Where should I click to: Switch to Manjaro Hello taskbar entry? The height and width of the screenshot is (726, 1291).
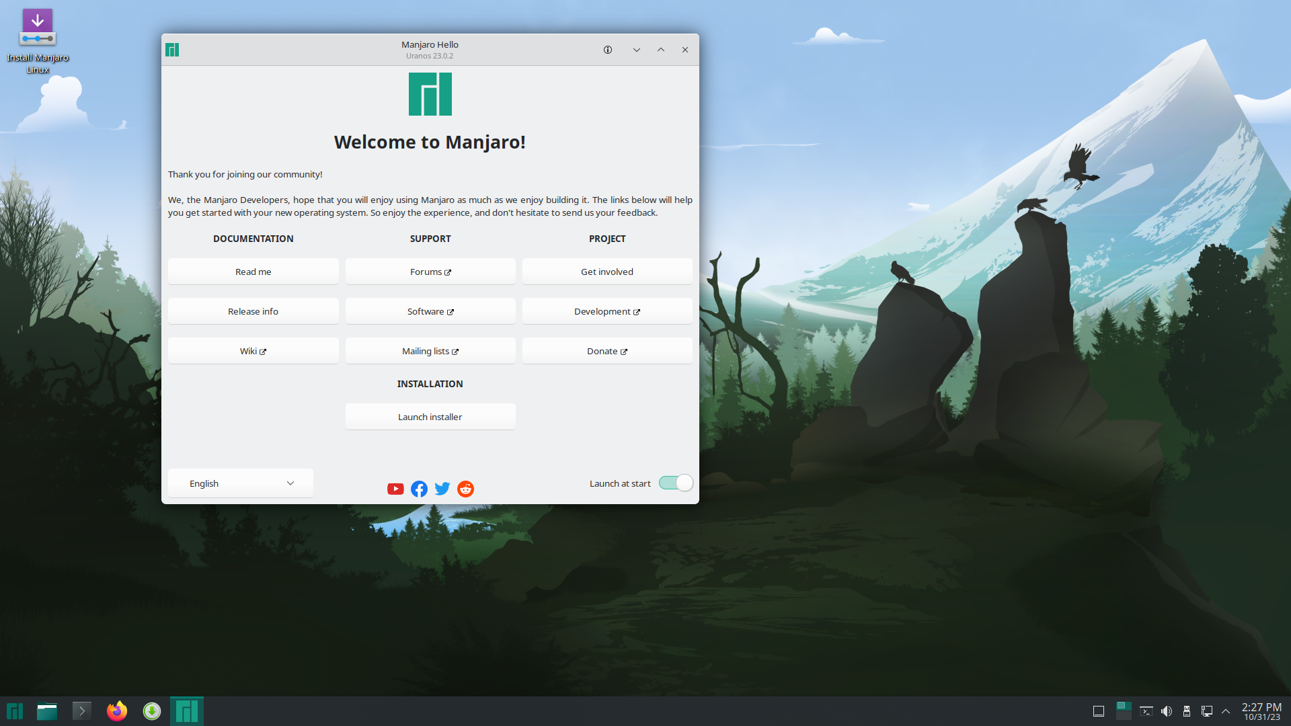[x=187, y=711]
